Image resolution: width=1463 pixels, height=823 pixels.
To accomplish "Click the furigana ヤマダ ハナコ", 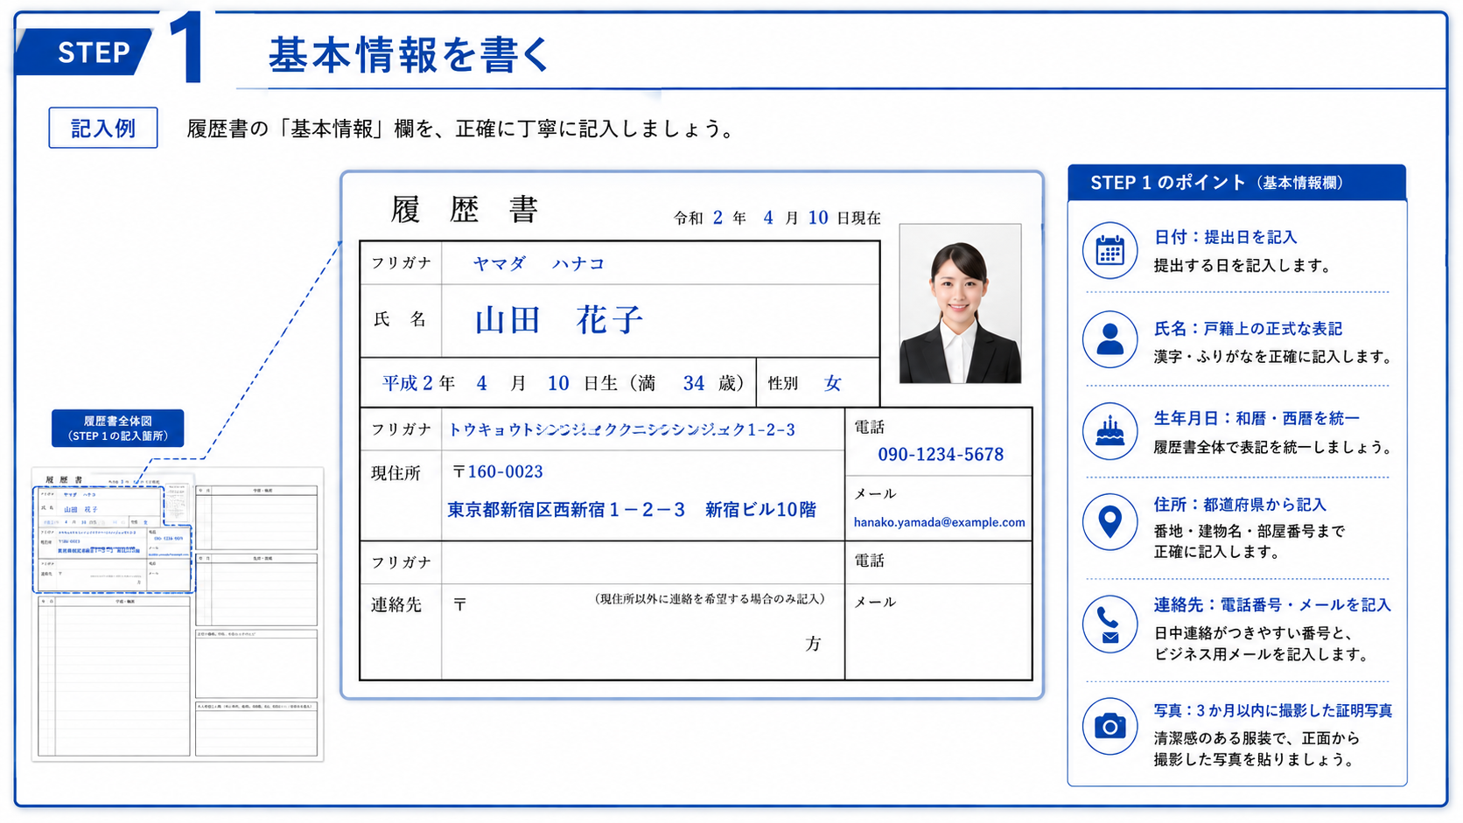I will pyautogui.click(x=538, y=263).
